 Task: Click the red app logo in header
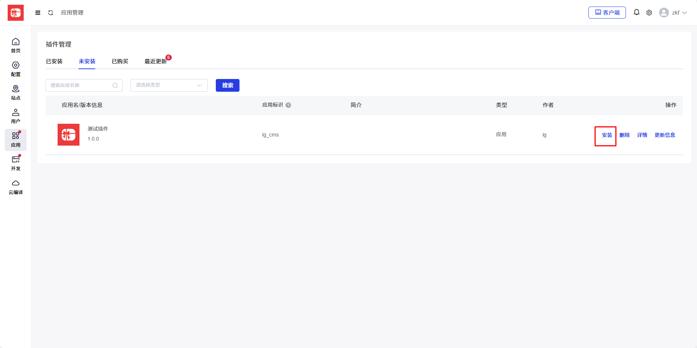tap(16, 13)
